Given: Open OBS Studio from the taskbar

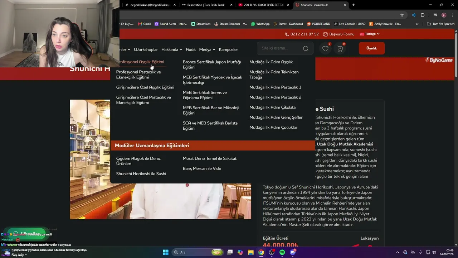Looking at the screenshot, I should tap(272, 252).
